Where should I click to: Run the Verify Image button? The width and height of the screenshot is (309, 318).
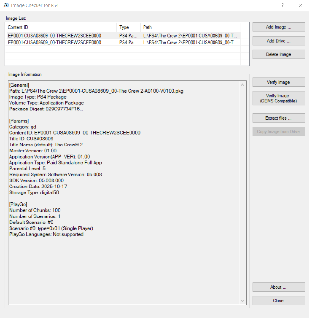278,82
